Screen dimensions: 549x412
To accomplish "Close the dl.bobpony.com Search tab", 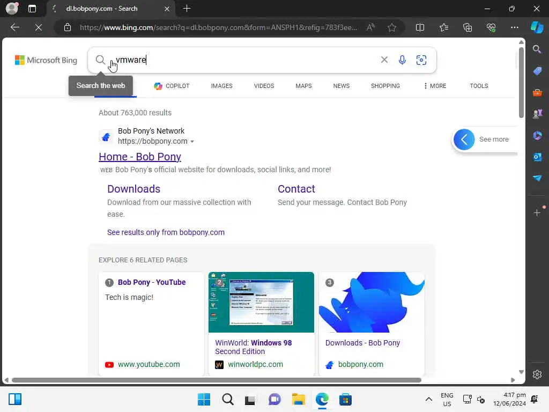I will [x=167, y=9].
